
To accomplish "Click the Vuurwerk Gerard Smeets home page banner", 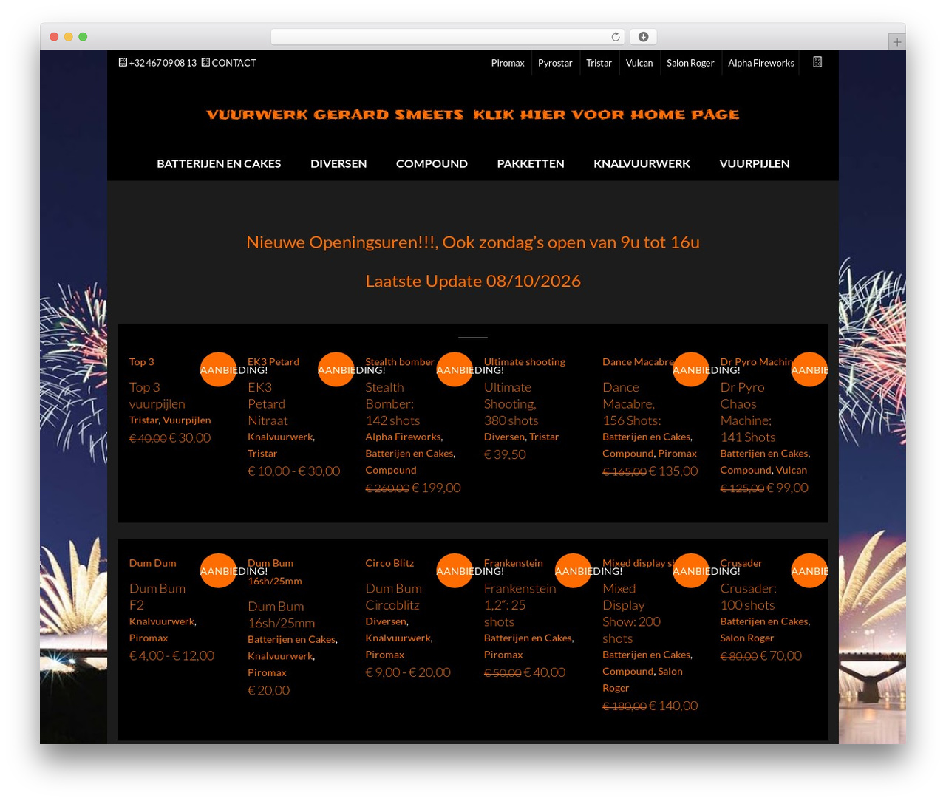I will tap(473, 115).
